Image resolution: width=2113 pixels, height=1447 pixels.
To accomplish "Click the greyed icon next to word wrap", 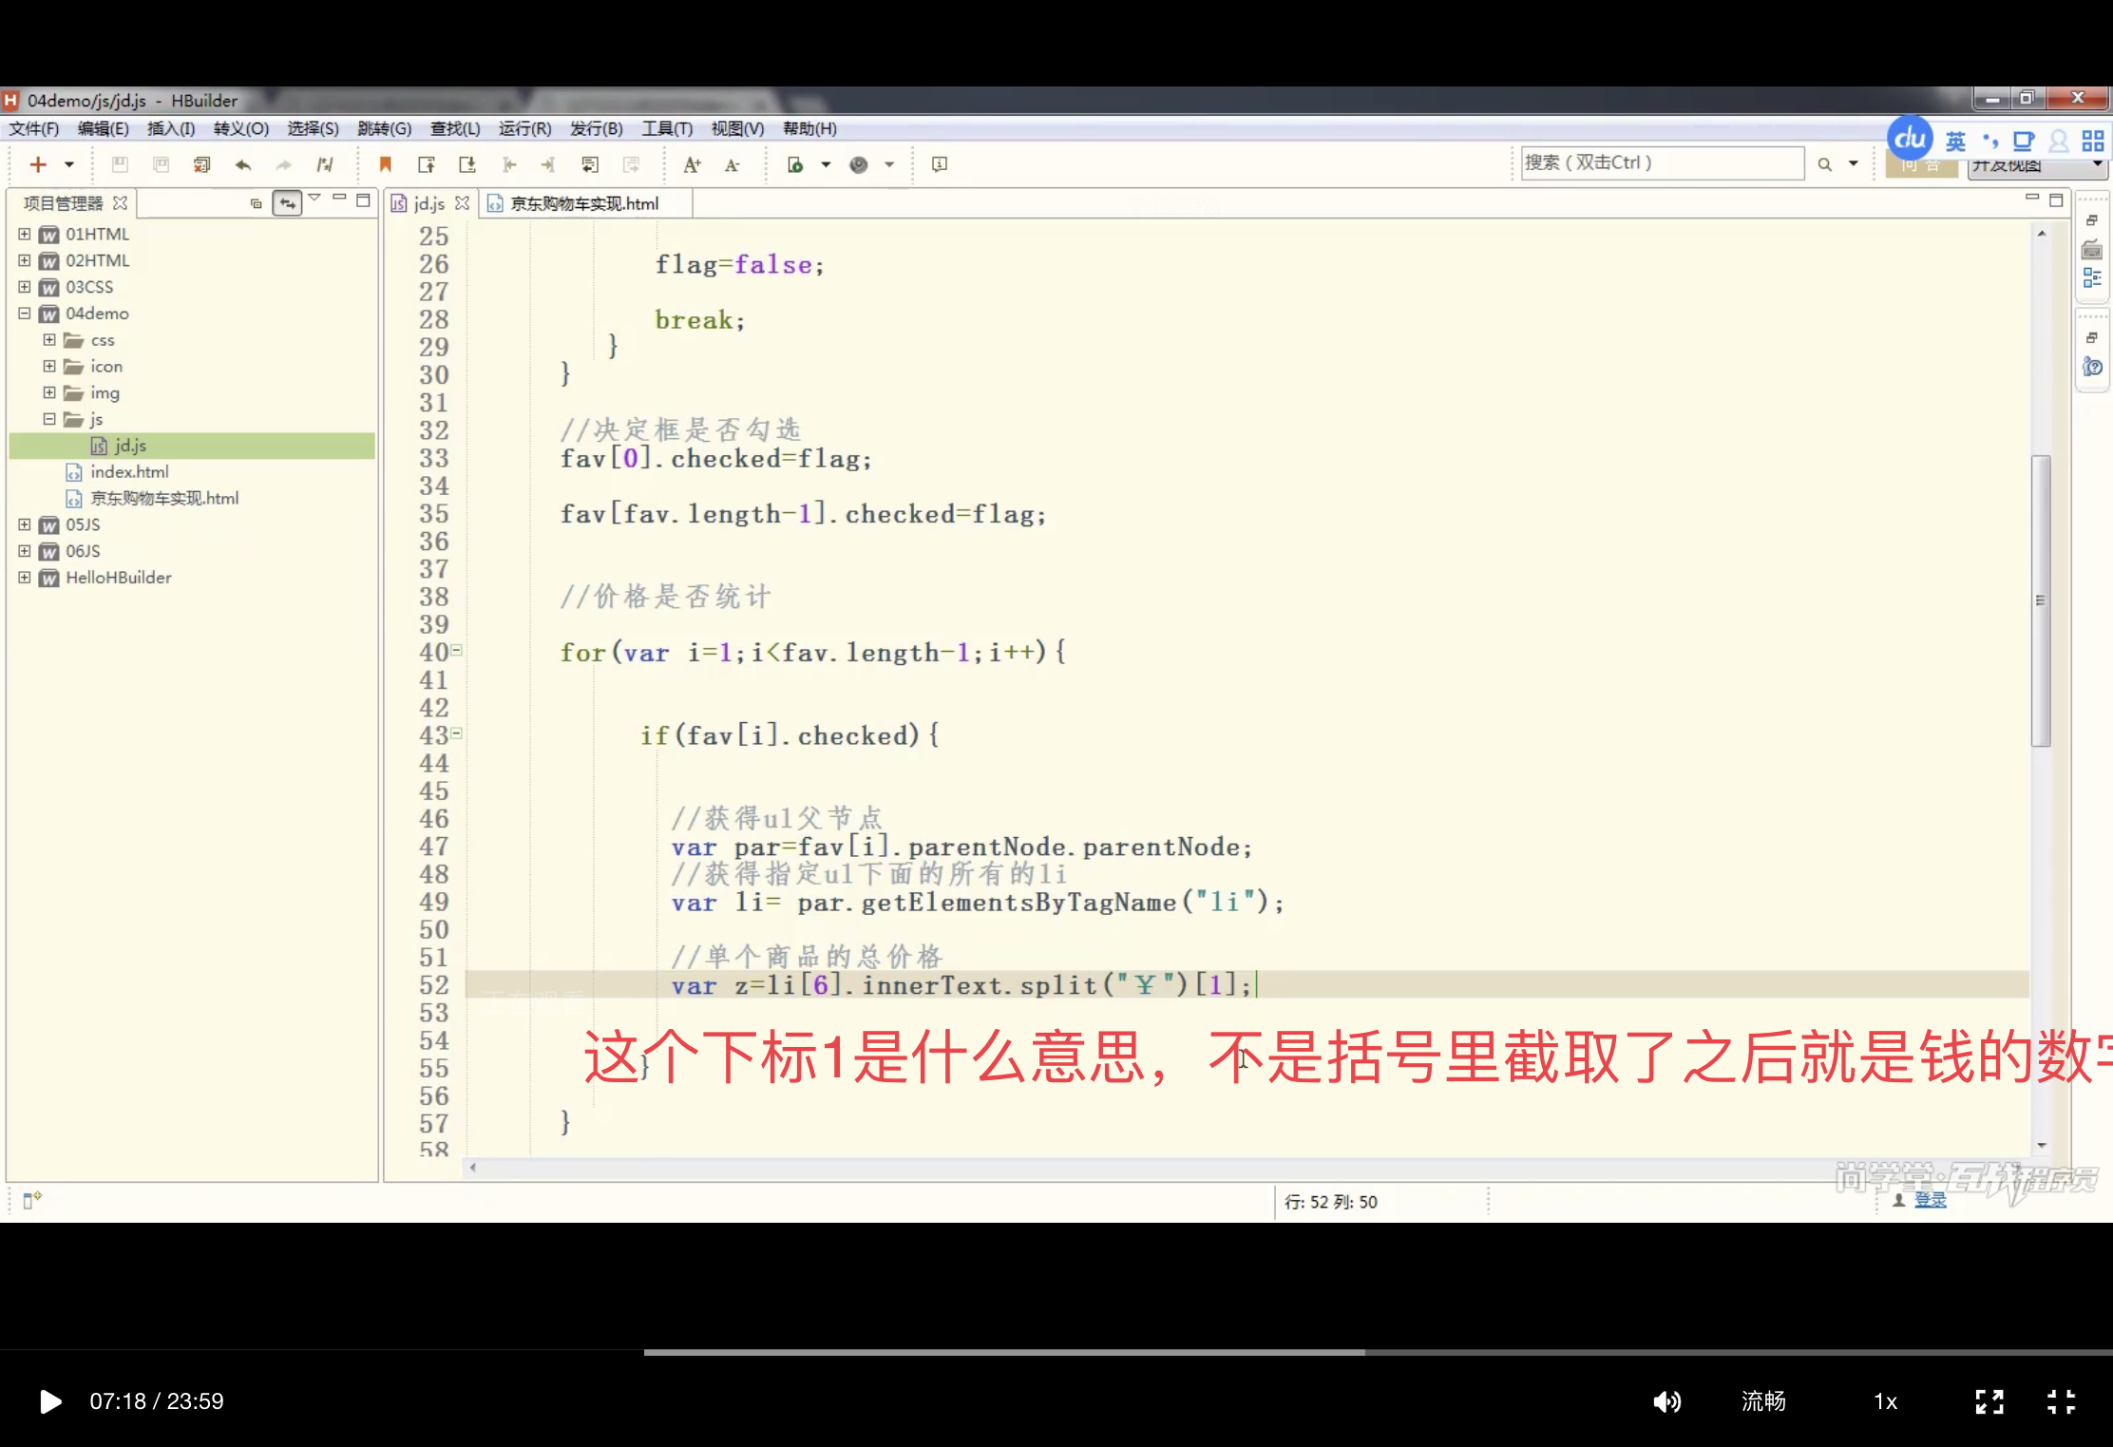I will (x=631, y=164).
